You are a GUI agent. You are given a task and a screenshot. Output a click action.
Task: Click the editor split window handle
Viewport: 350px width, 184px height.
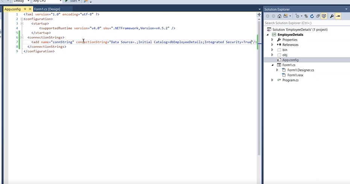click(259, 15)
